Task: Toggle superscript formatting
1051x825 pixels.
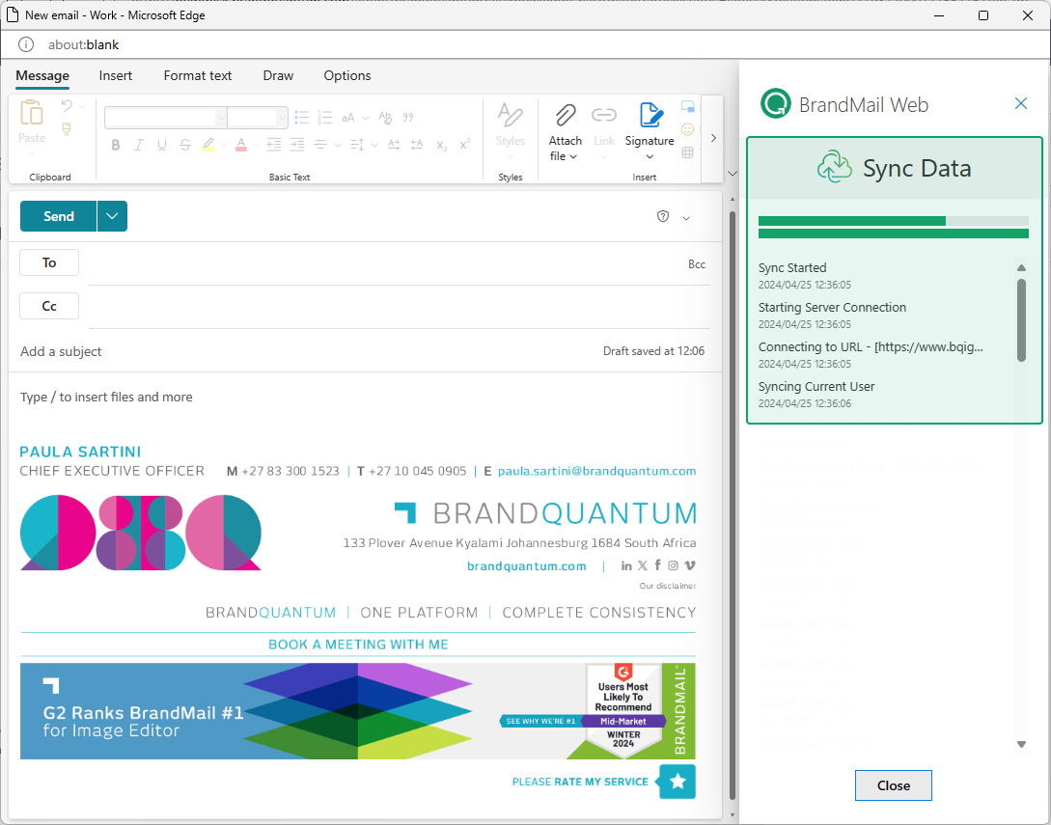Action: pos(464,144)
